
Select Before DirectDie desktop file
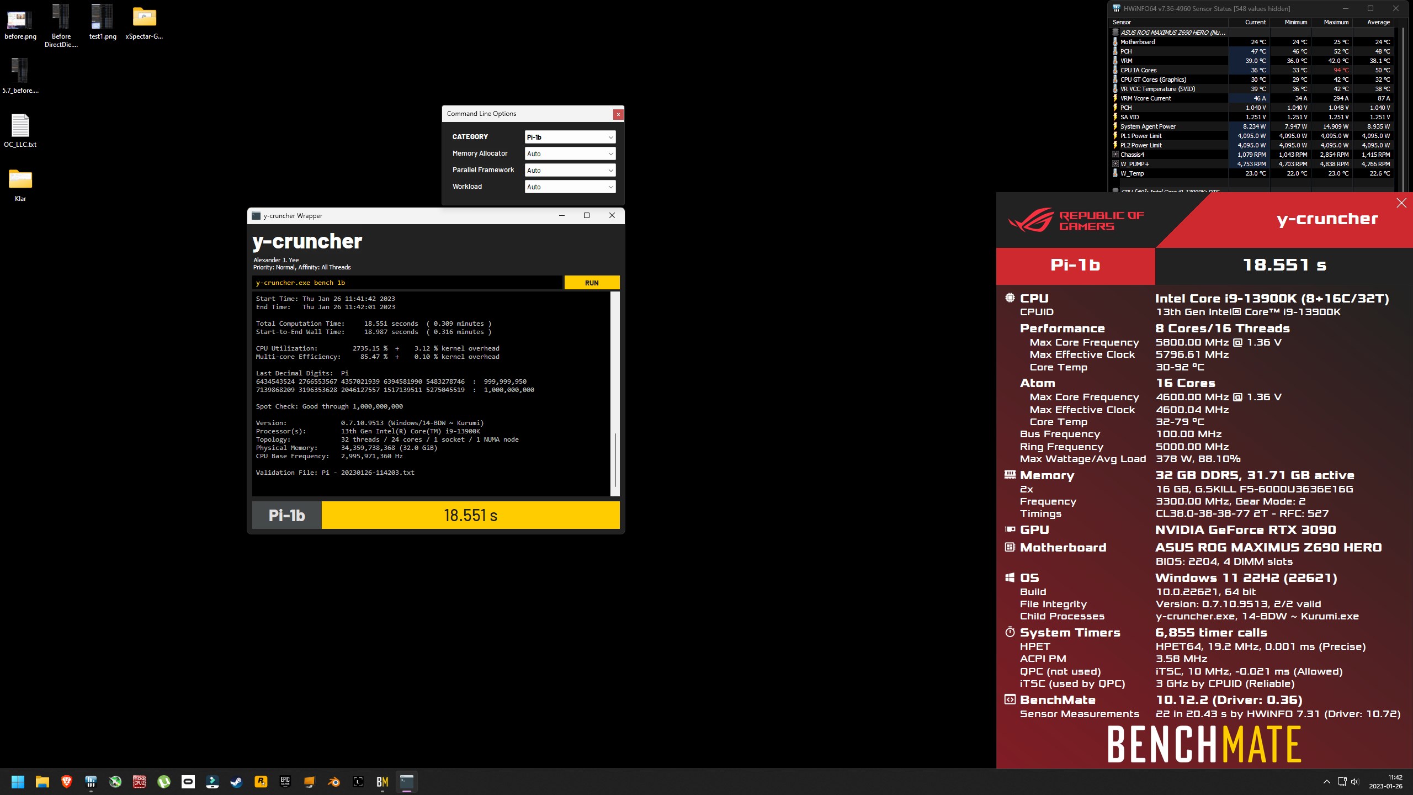point(61,25)
